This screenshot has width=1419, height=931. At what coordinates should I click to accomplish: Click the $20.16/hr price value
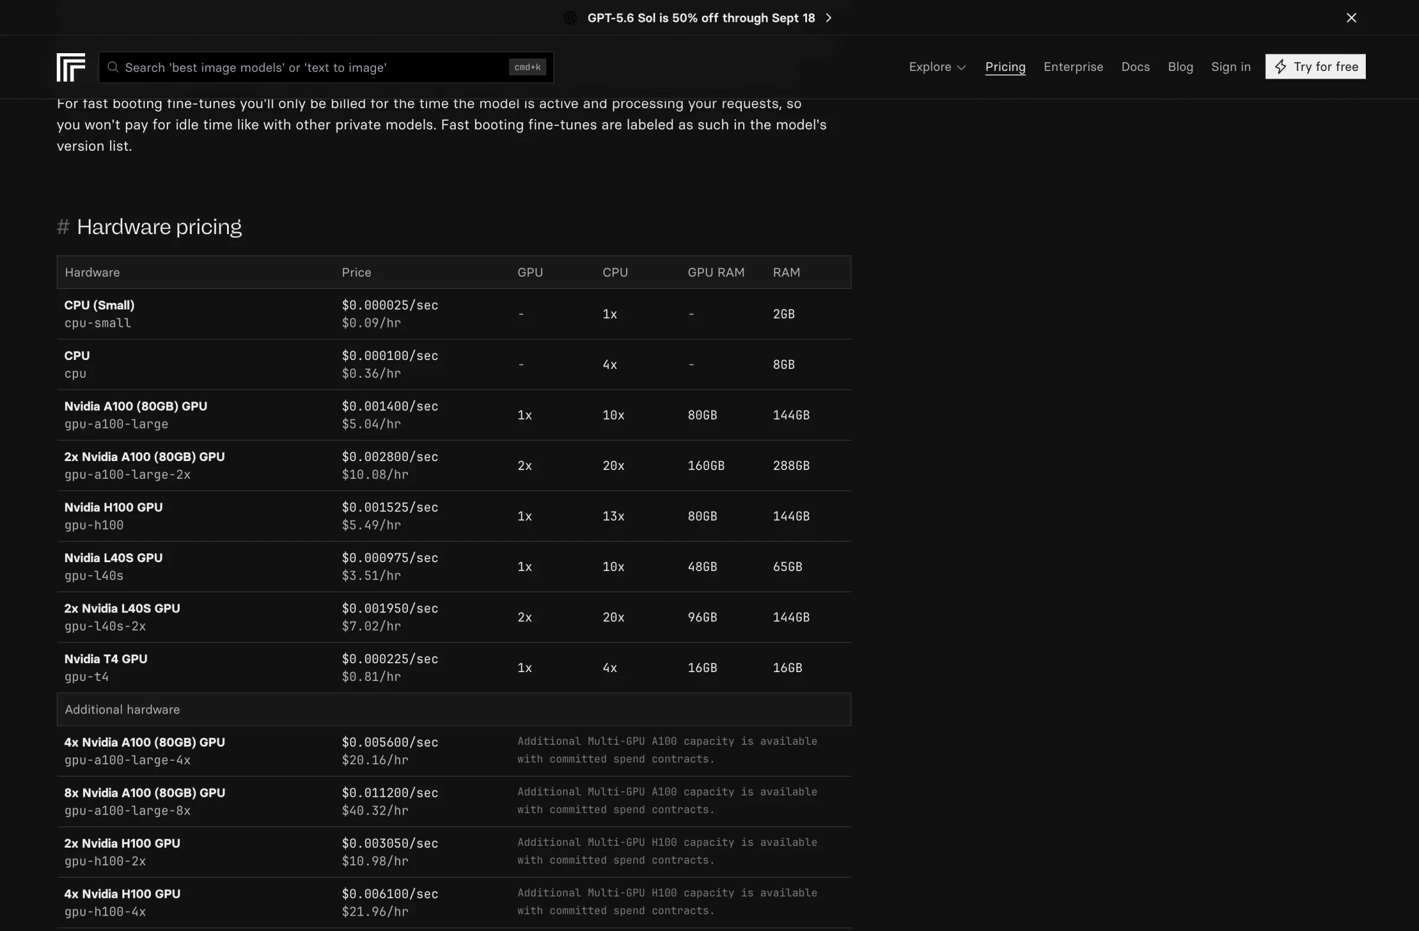pos(375,761)
